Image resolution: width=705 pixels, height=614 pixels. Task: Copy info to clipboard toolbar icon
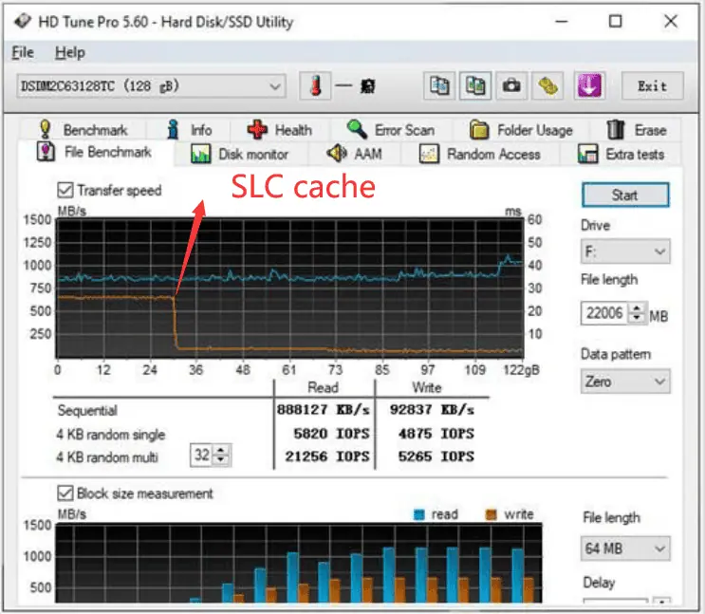[439, 85]
